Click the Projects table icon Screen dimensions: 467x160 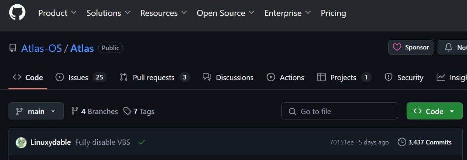click(321, 77)
